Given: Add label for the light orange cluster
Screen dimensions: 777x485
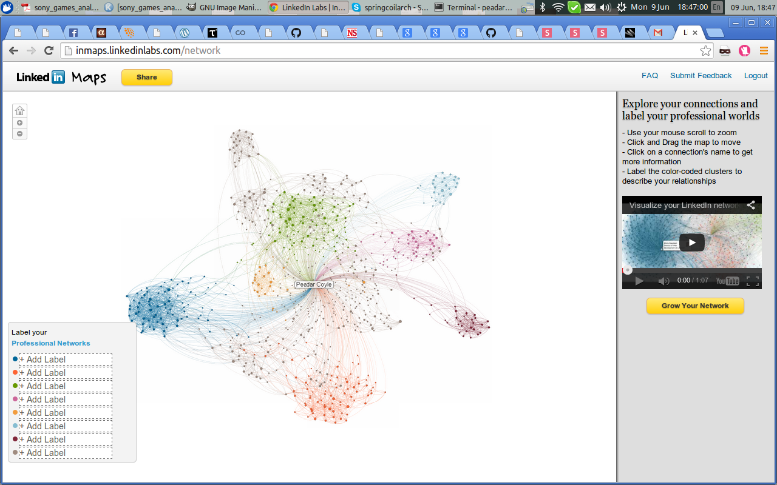Looking at the screenshot, I should click(65, 413).
